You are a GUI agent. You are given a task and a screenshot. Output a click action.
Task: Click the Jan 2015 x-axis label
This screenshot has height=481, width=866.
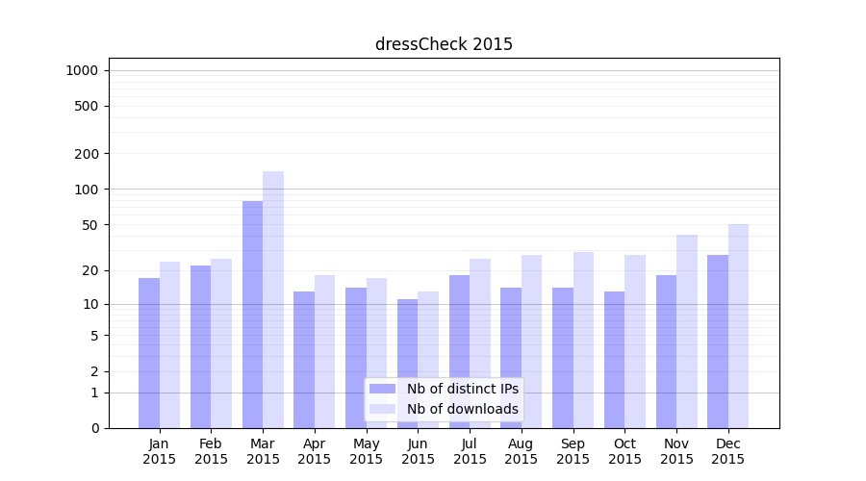pyautogui.click(x=160, y=451)
